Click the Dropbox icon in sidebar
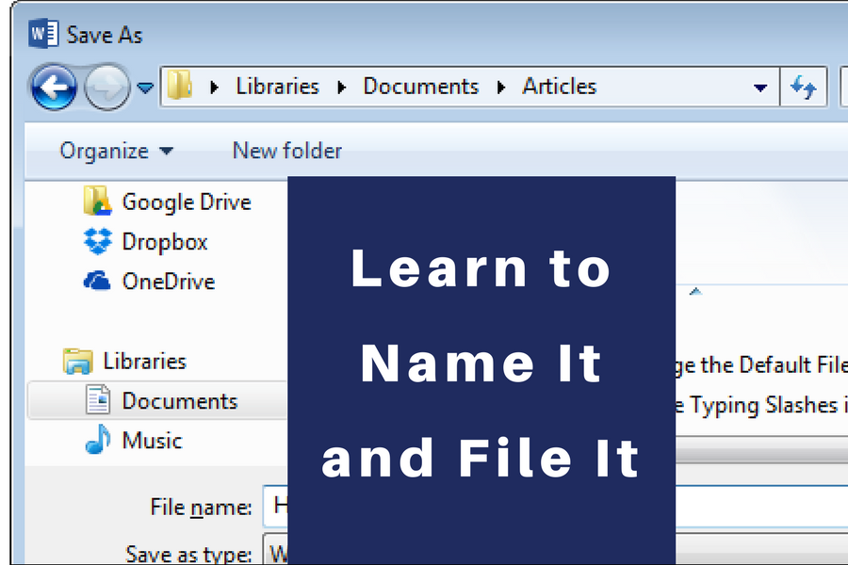The height and width of the screenshot is (565, 848). pos(98,241)
